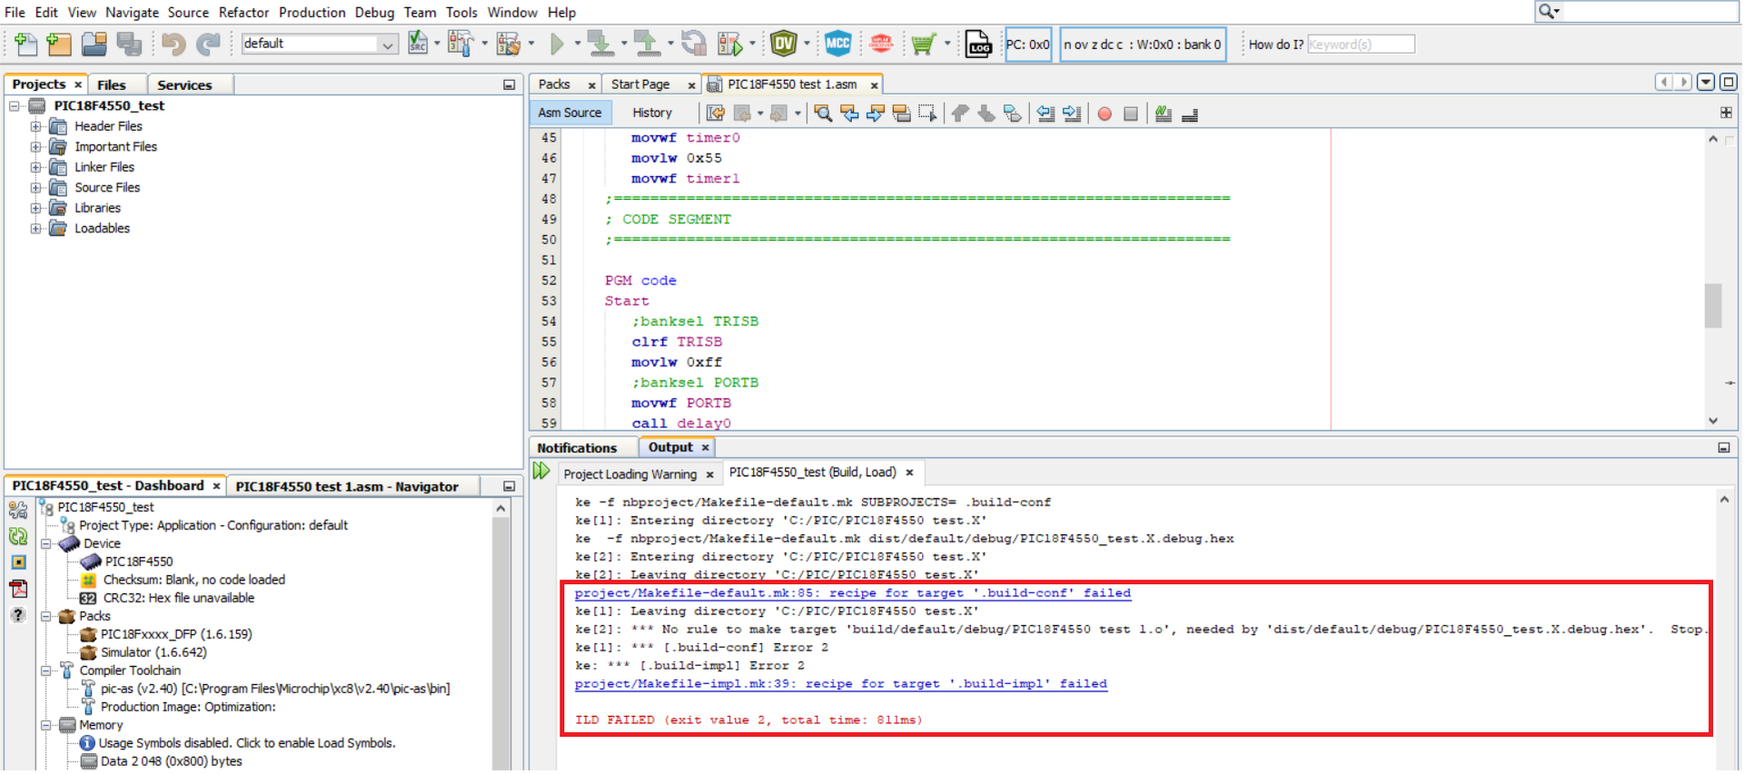The image size is (1744, 774).
Task: Click the Set Project Configuration SRC icon
Action: tap(418, 43)
